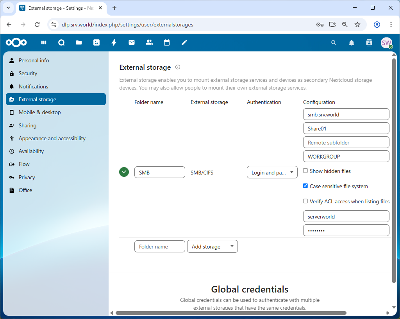
Task: Open Mobile & desktop settings
Action: click(x=39, y=112)
